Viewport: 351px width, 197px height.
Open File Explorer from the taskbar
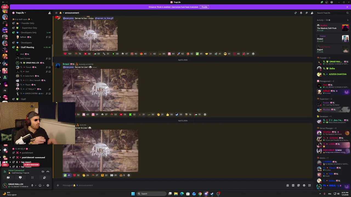(x=176, y=194)
